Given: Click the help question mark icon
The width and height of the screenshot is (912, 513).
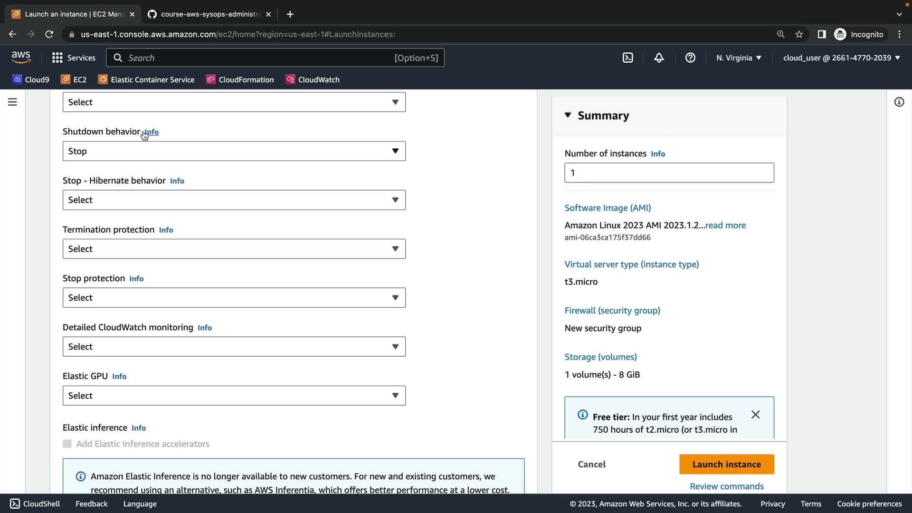Looking at the screenshot, I should tap(690, 57).
